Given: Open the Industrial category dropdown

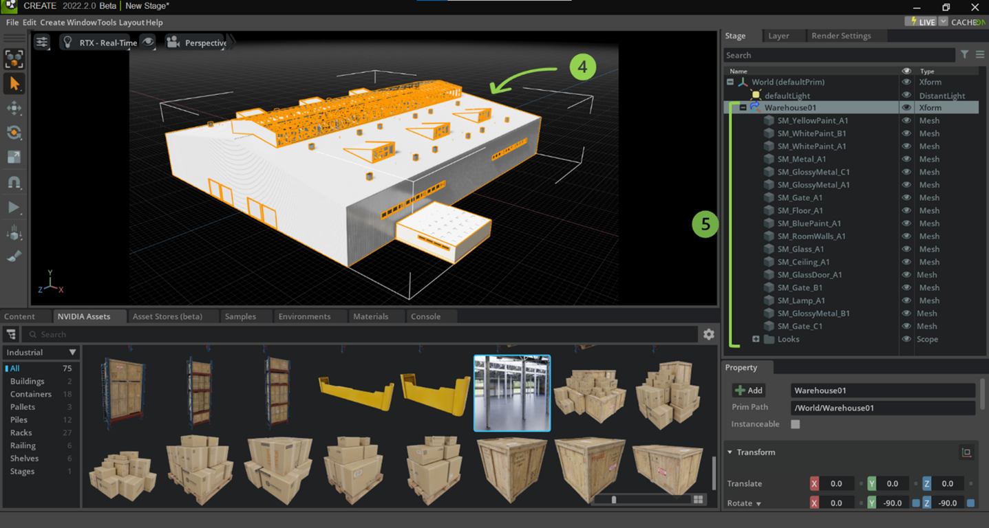Looking at the screenshot, I should [x=41, y=352].
